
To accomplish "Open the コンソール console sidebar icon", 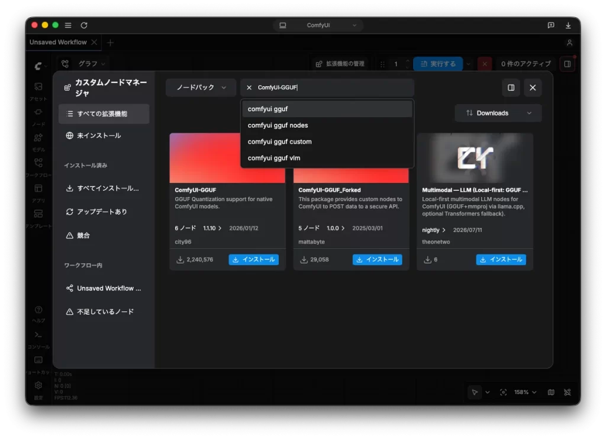I will [x=38, y=339].
